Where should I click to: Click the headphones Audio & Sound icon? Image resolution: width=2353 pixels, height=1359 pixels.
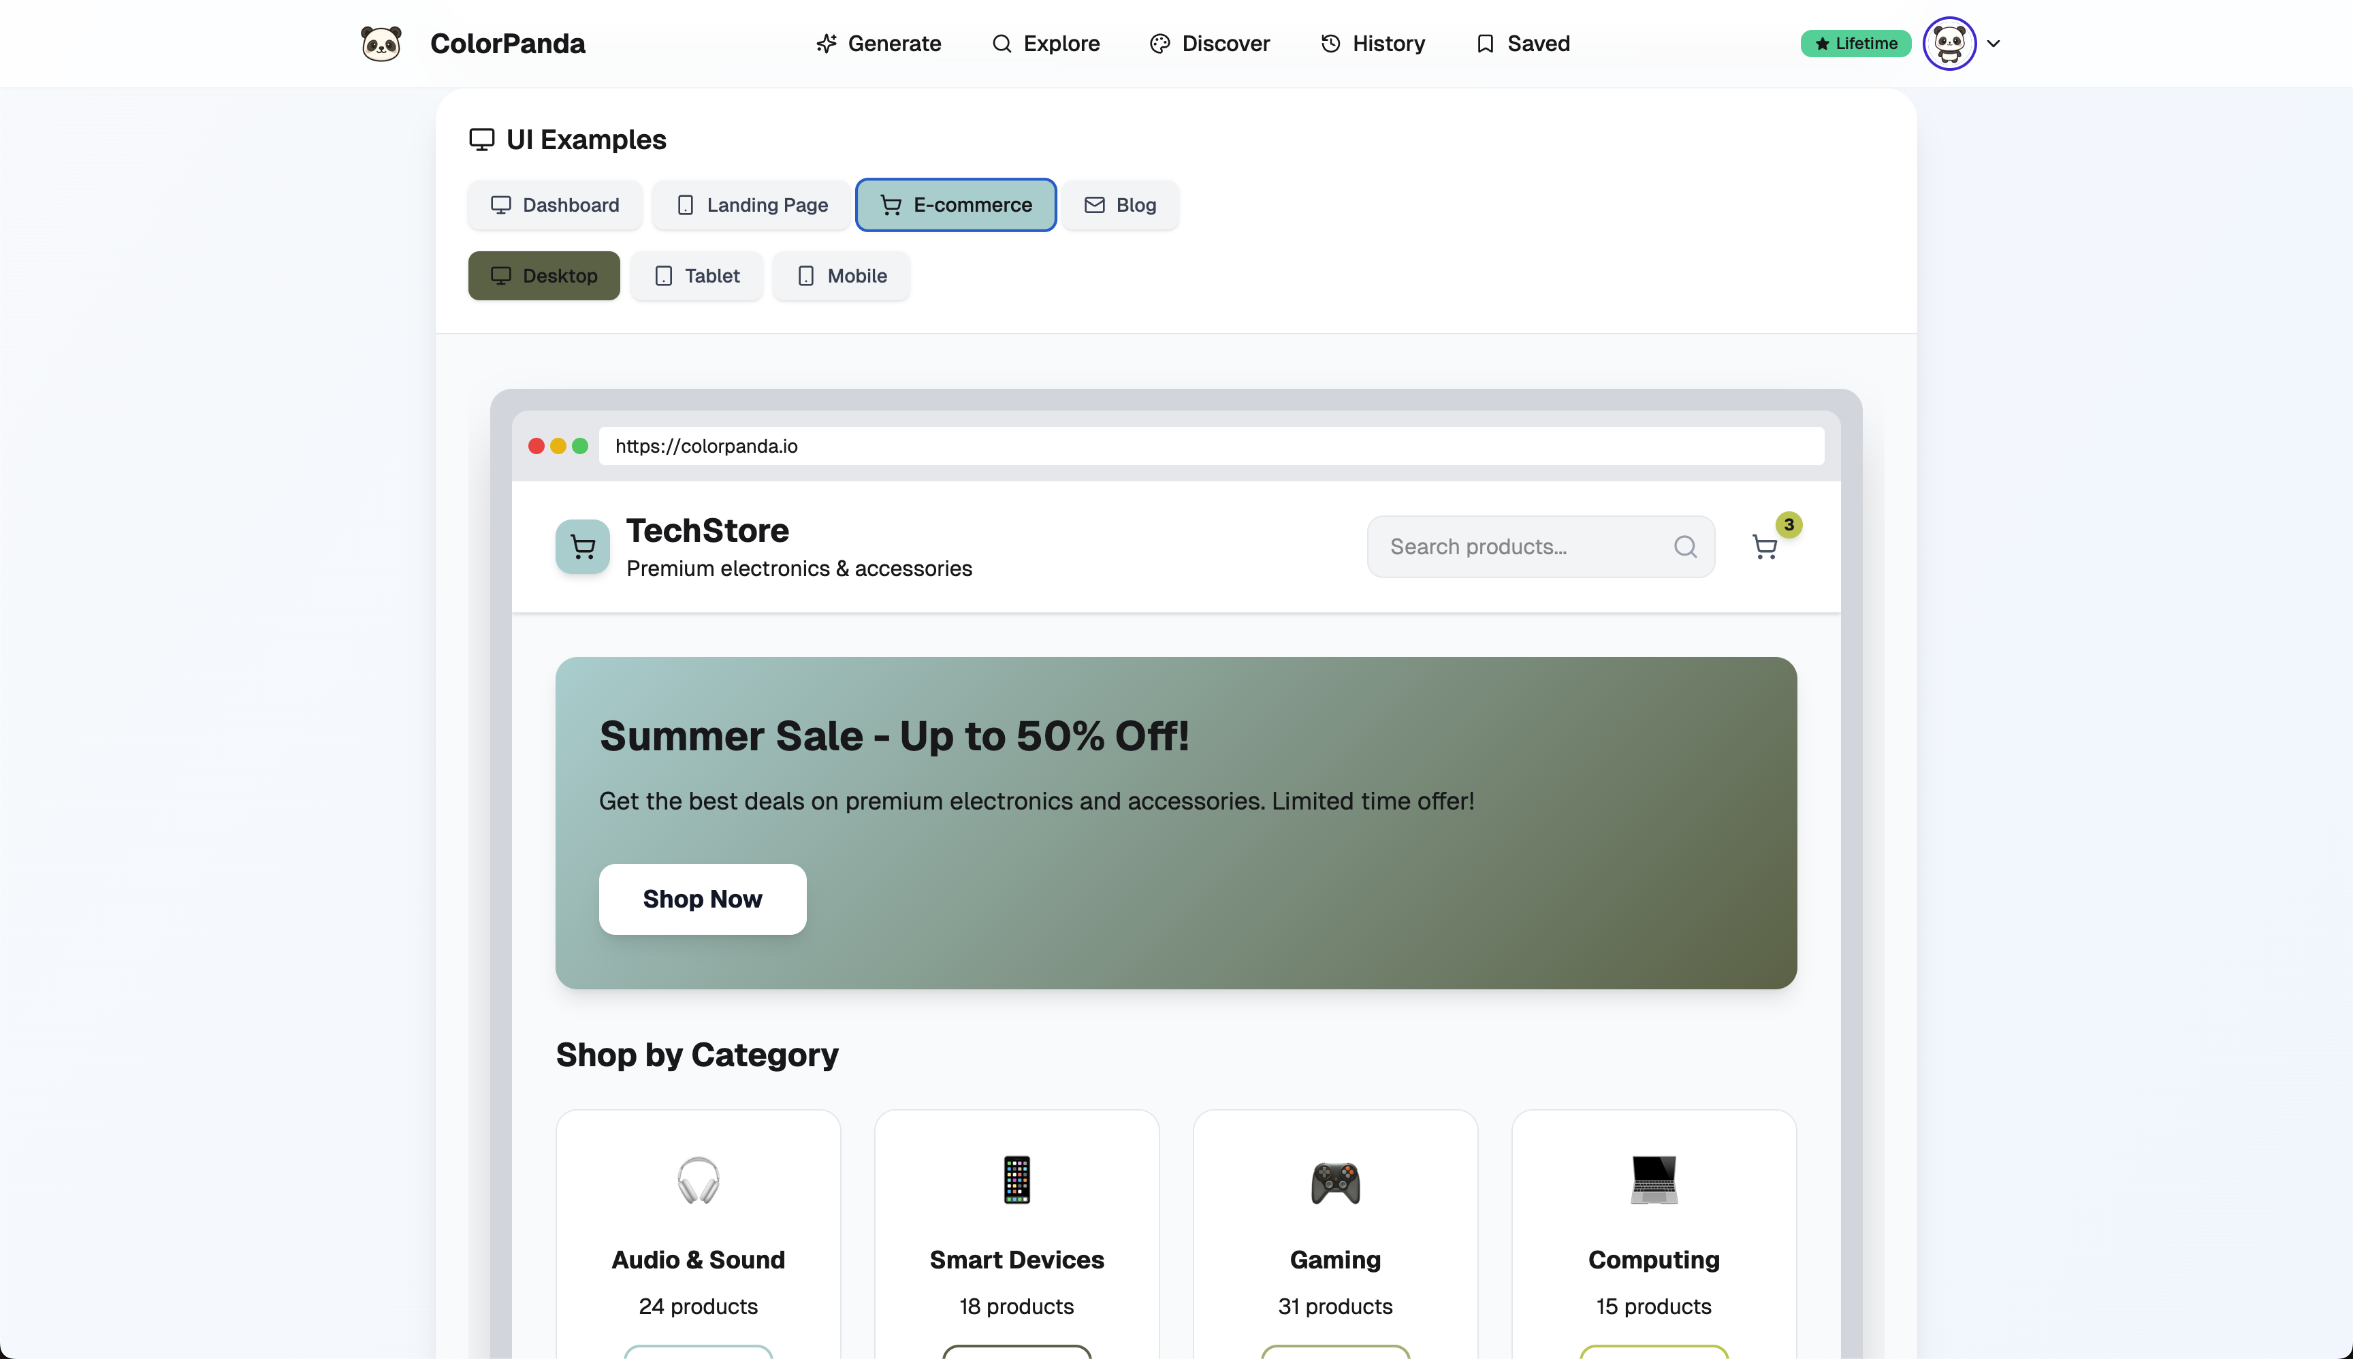click(x=698, y=1181)
